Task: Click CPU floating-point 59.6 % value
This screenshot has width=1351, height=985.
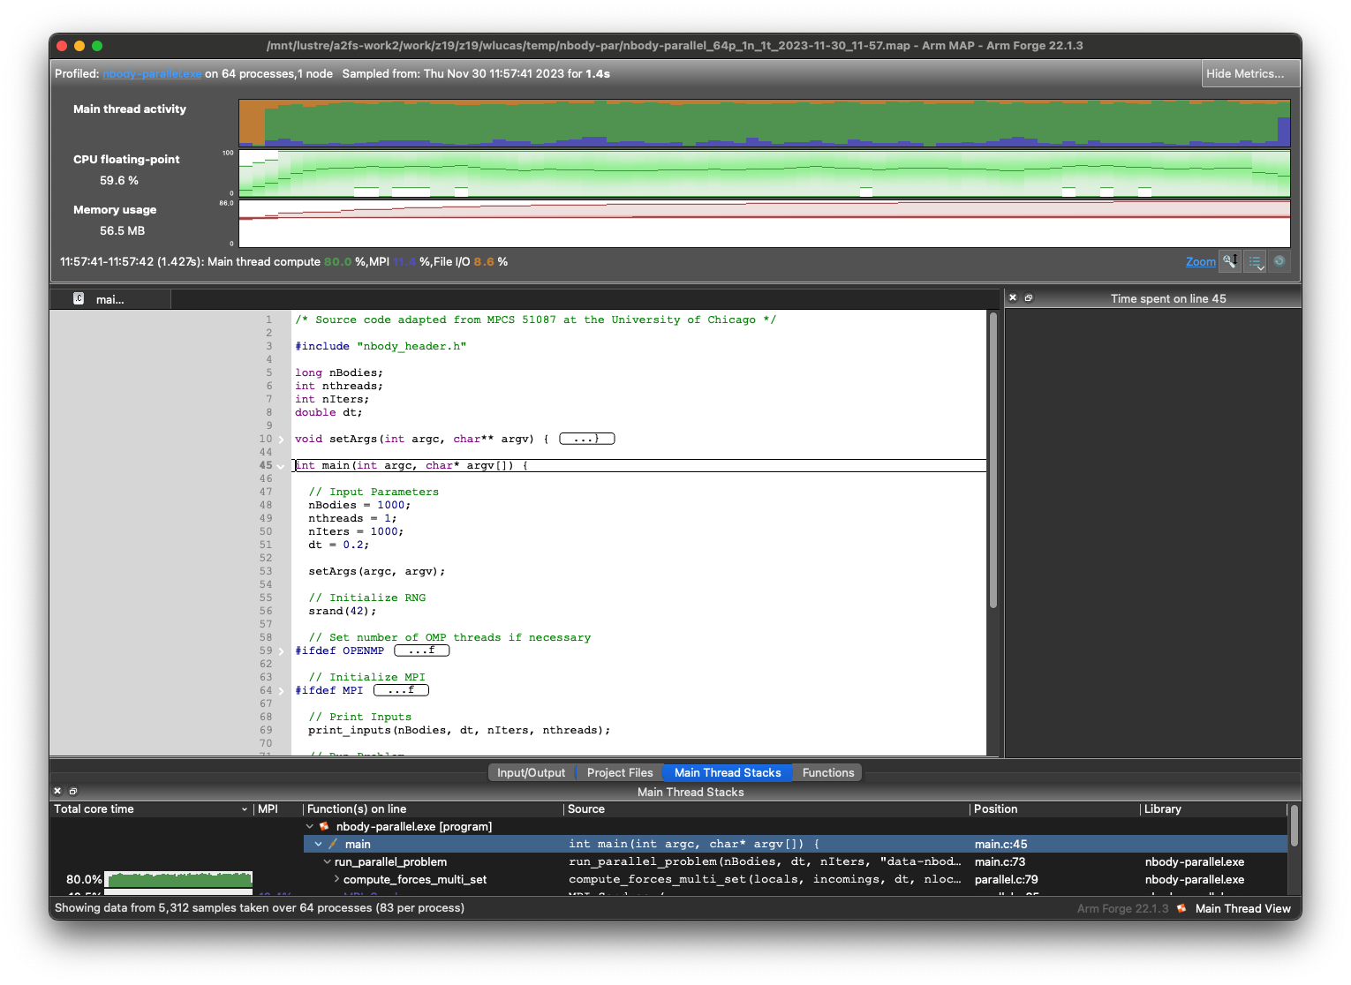Action: 119,181
